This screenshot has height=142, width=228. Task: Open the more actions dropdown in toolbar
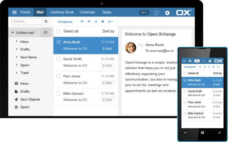pyautogui.click(x=110, y=22)
